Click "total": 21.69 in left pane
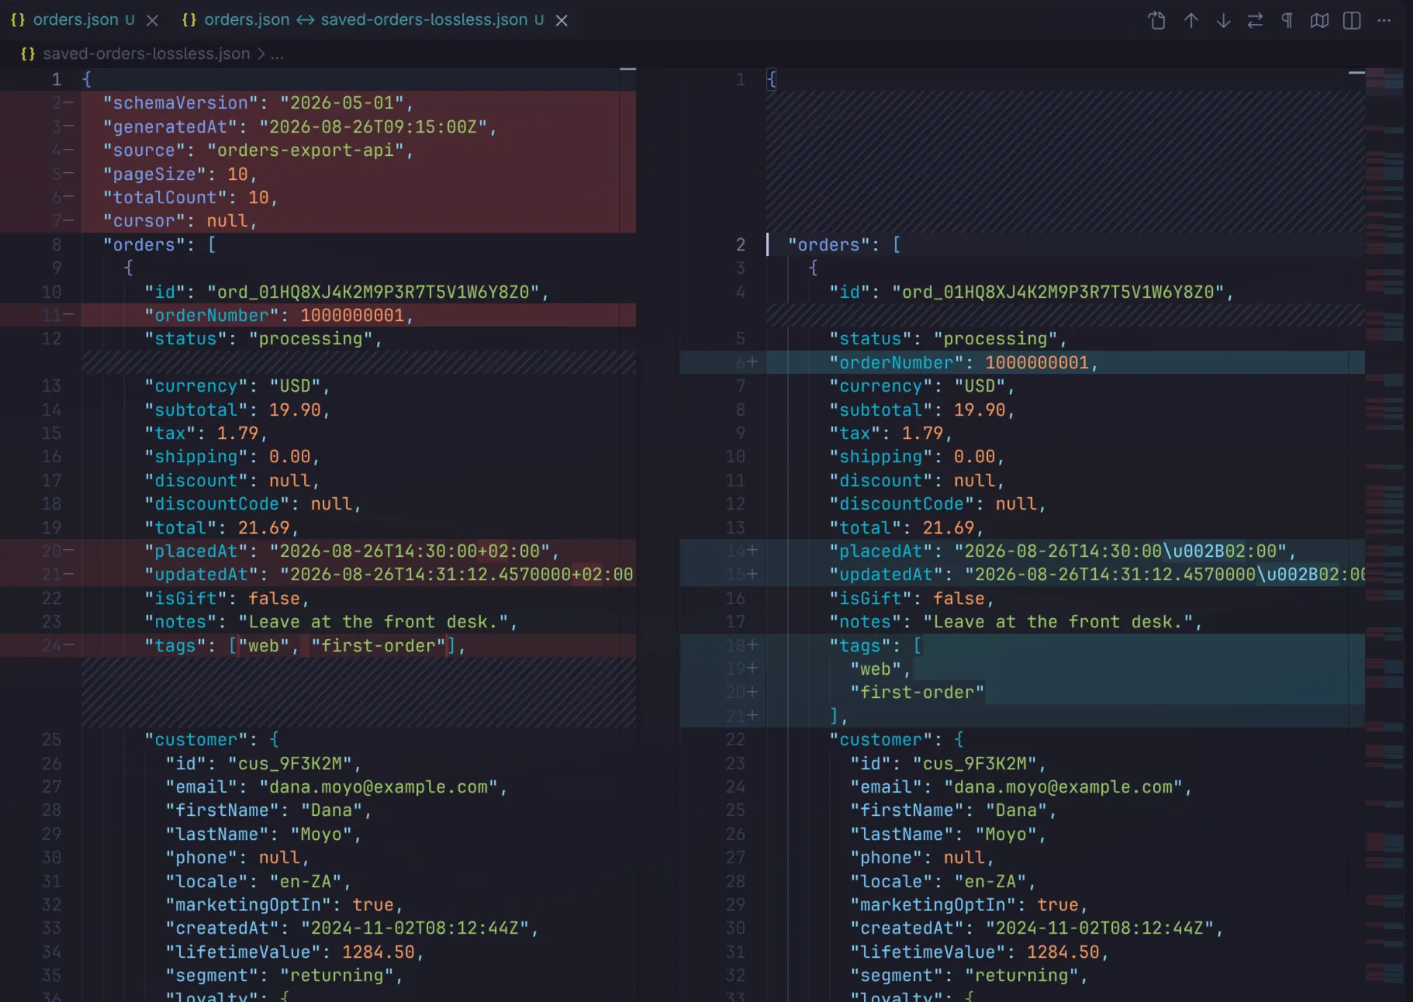 coord(222,527)
